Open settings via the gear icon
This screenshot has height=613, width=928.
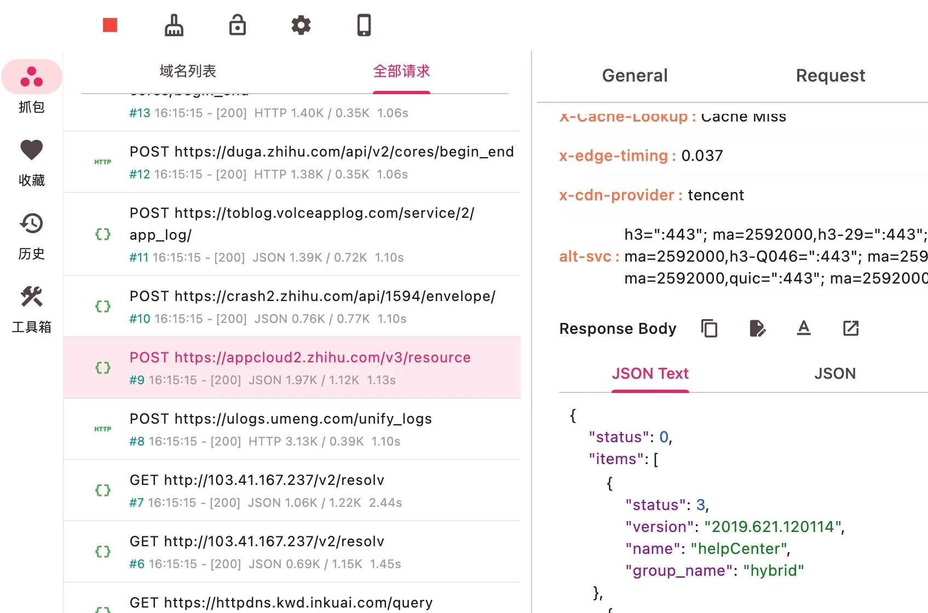[301, 25]
